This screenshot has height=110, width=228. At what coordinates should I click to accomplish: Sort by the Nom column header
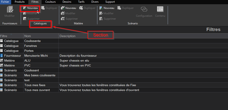coord(41,36)
